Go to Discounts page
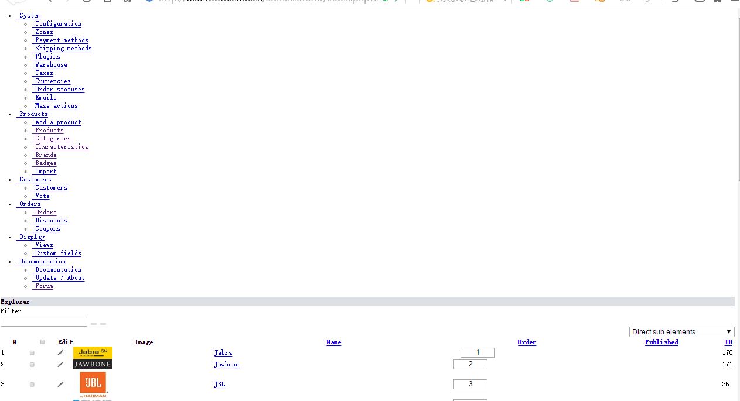The height and width of the screenshot is (401, 740). [50, 221]
